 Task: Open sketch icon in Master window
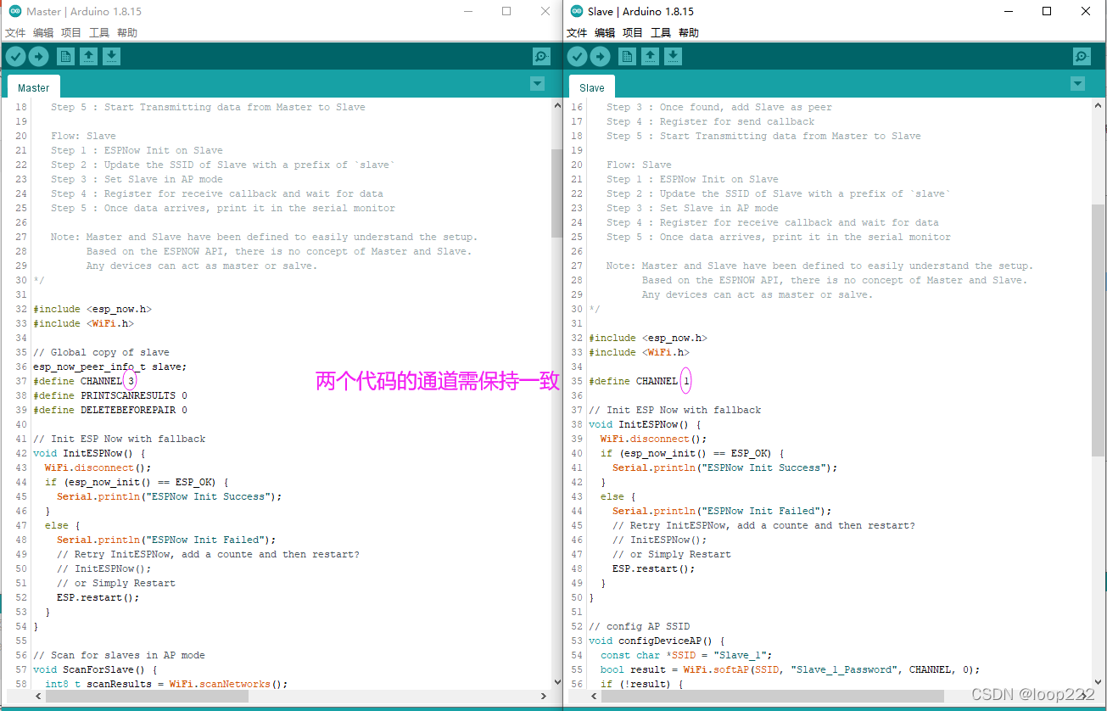pyautogui.click(x=88, y=57)
